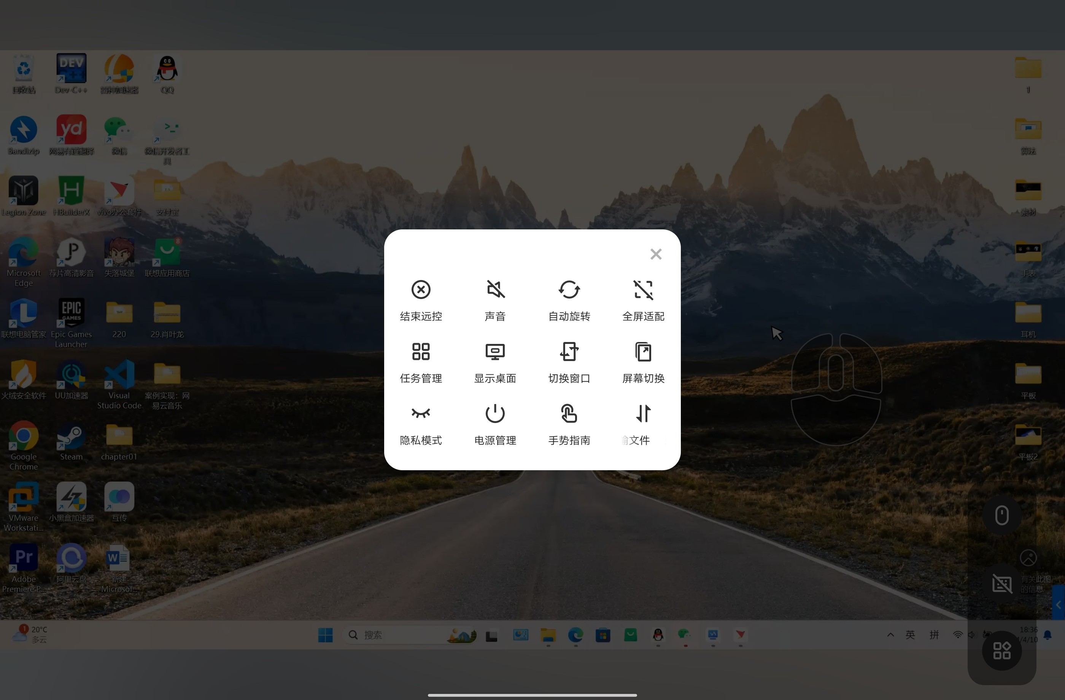Select the vivo办公套件 desktop icon
The height and width of the screenshot is (700, 1065).
(119, 196)
